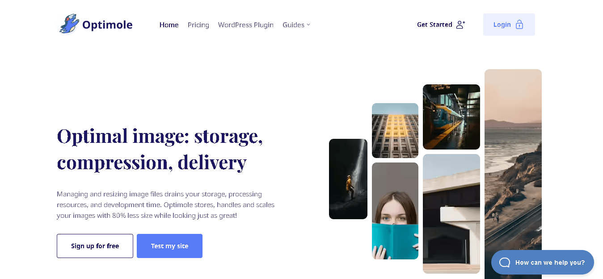The height and width of the screenshot is (279, 603).
Task: Select the yellow-lit building photo
Action: pyautogui.click(x=395, y=130)
